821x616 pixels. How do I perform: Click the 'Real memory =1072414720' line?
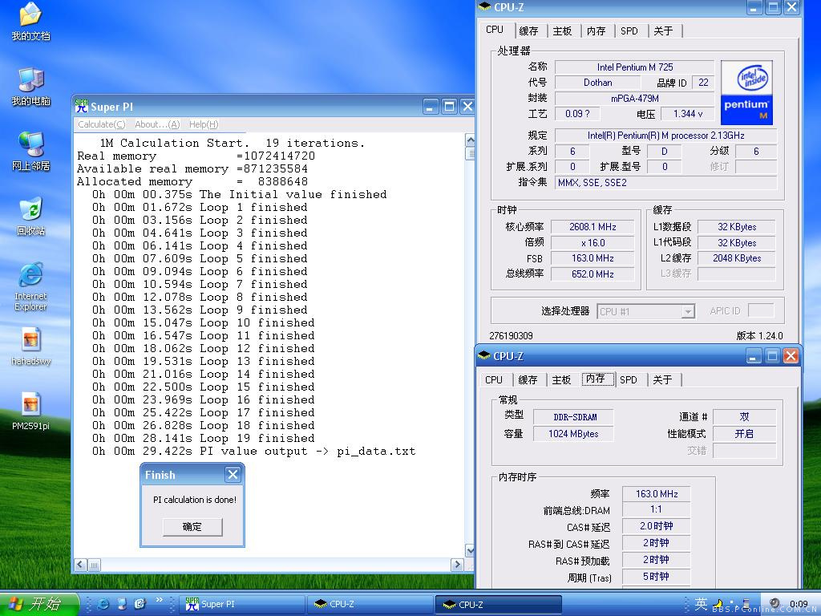pos(196,156)
